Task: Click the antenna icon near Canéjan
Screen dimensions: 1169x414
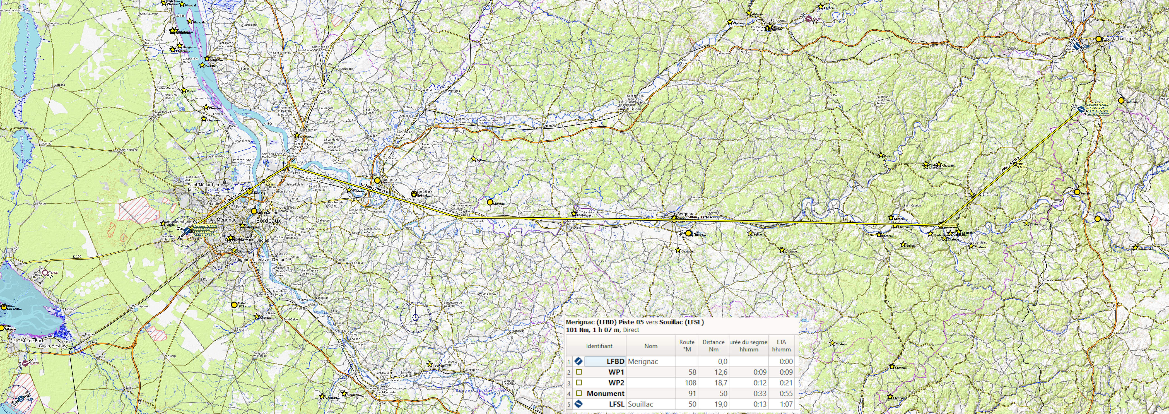Action: pyautogui.click(x=217, y=258)
